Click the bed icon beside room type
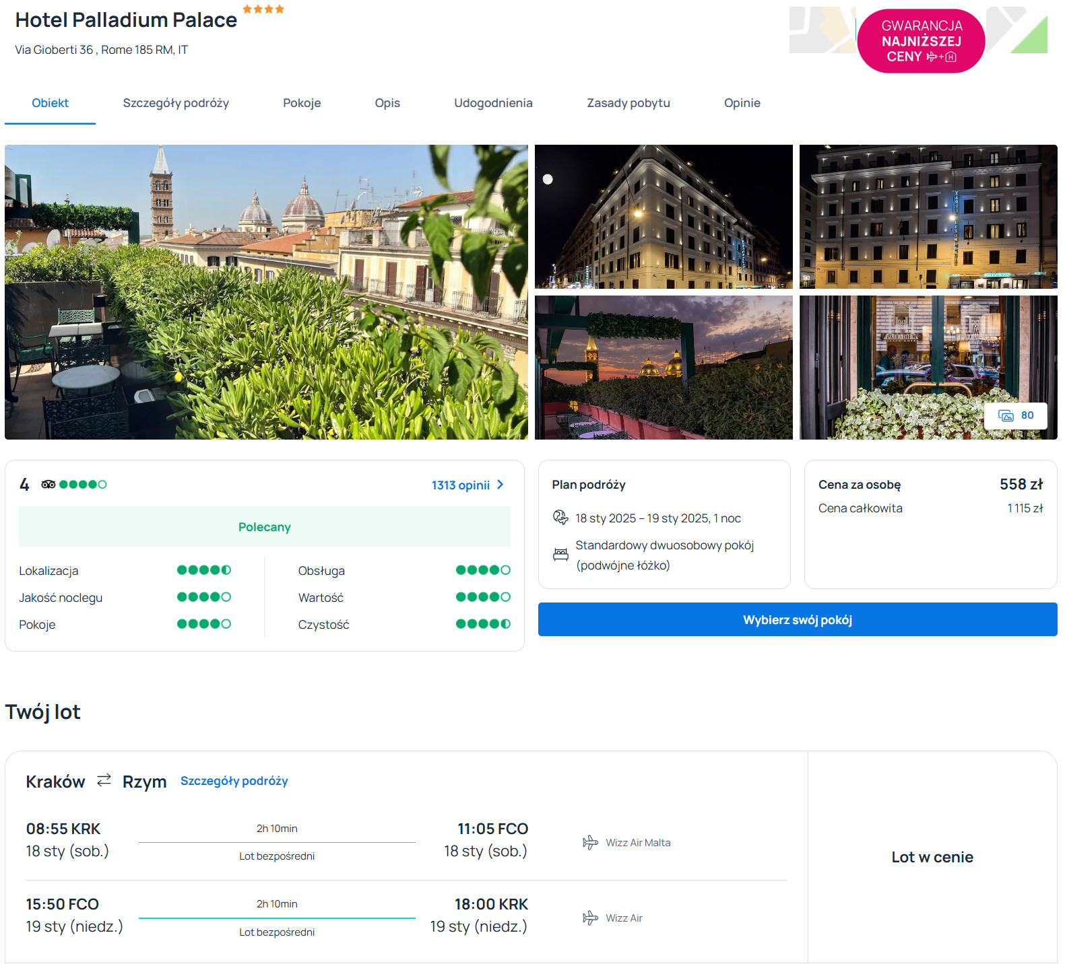Viewport: 1065px width, 964px height. [560, 555]
